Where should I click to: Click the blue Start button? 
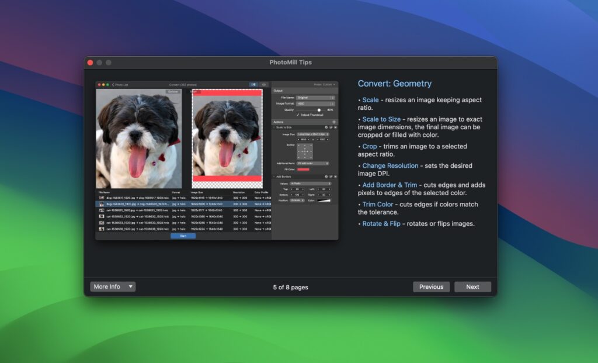point(183,236)
